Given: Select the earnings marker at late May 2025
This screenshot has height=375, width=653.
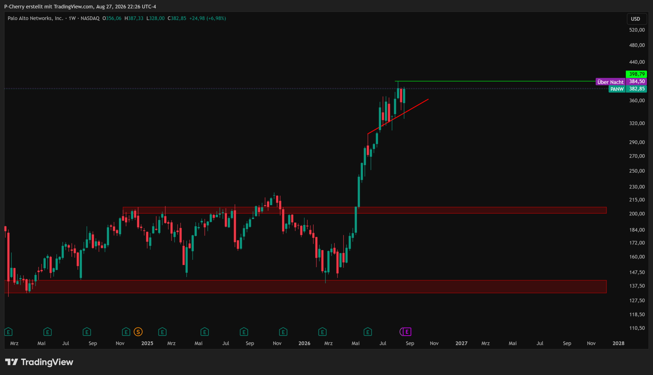Looking at the screenshot, I should [205, 332].
